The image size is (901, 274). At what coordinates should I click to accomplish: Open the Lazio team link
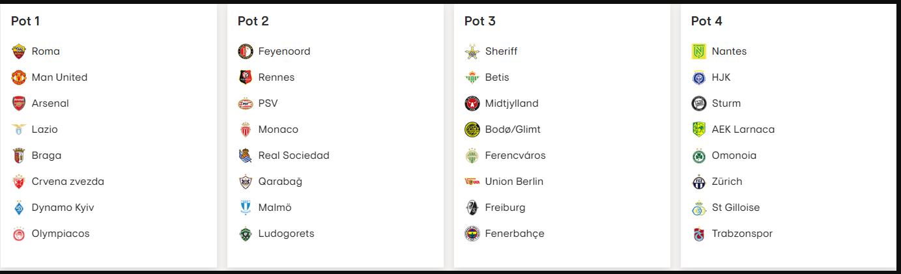pyautogui.click(x=45, y=130)
